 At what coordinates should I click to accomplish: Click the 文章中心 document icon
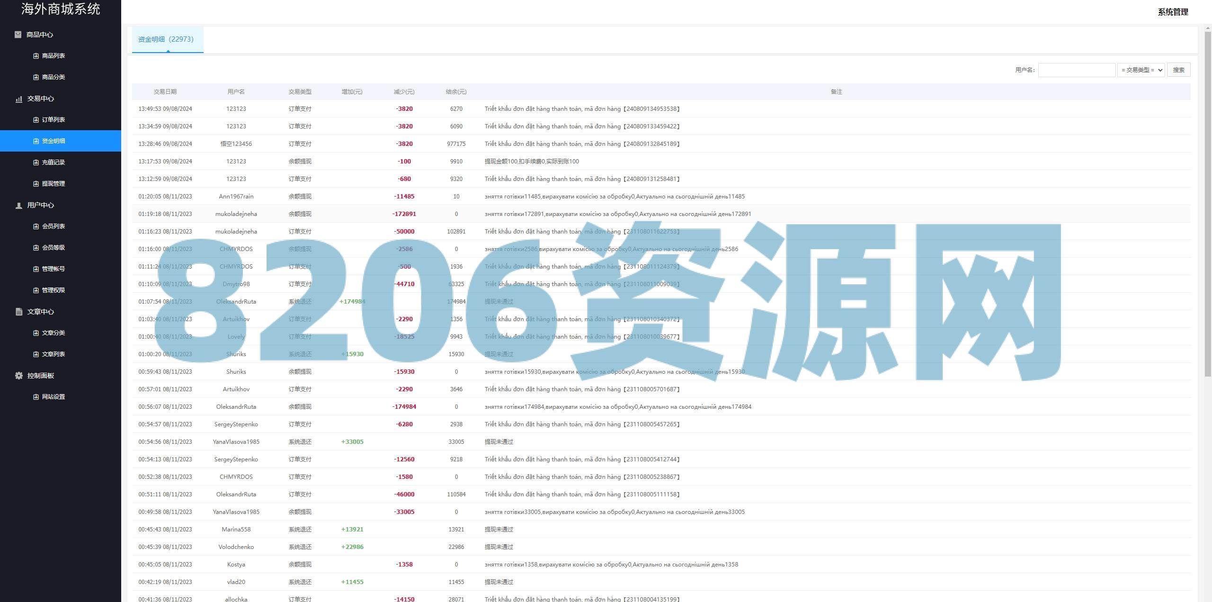click(x=19, y=312)
